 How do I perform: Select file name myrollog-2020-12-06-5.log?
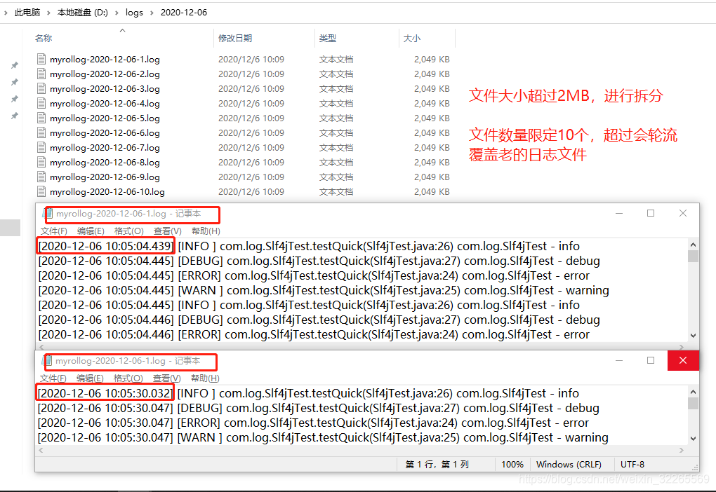[105, 118]
